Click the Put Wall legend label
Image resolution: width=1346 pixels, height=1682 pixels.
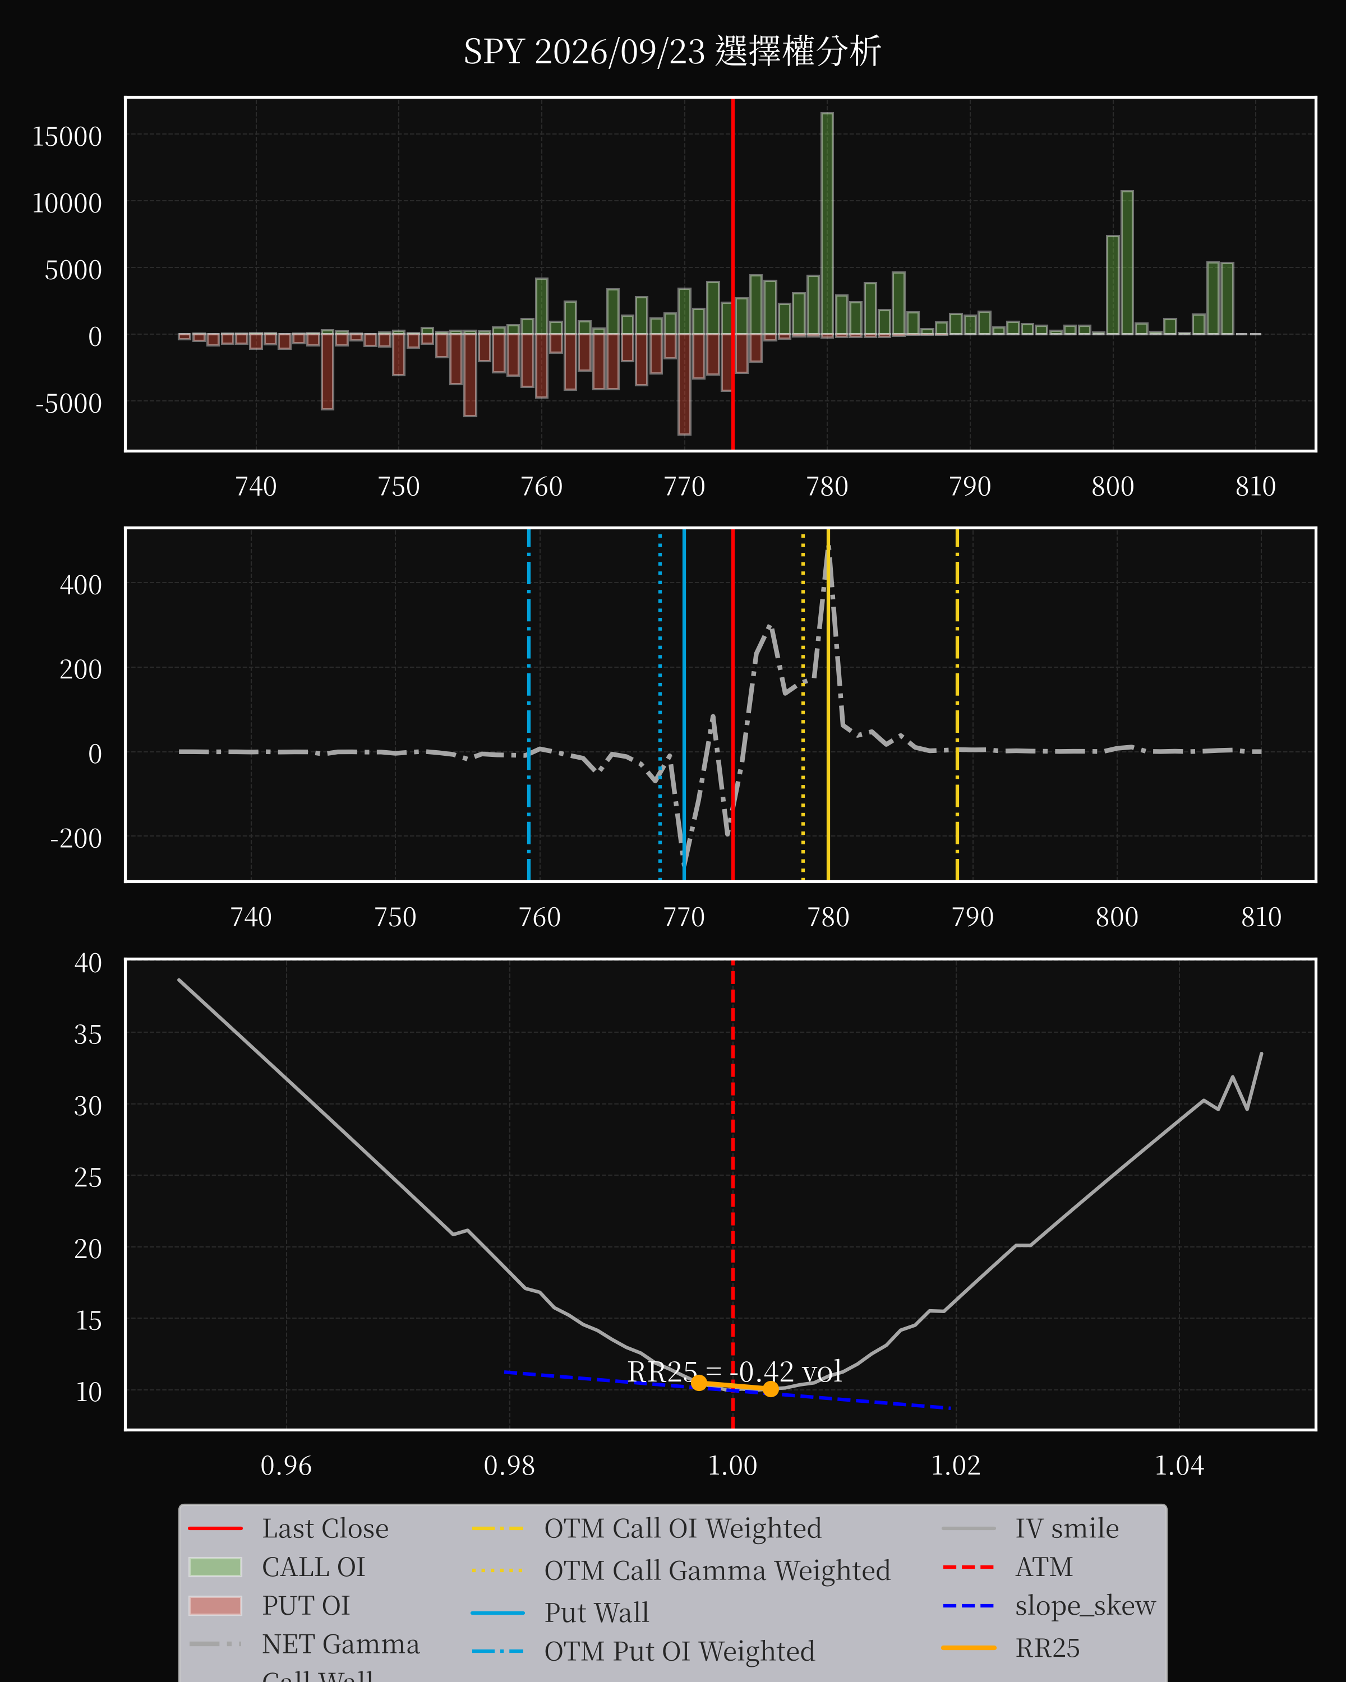point(597,1612)
